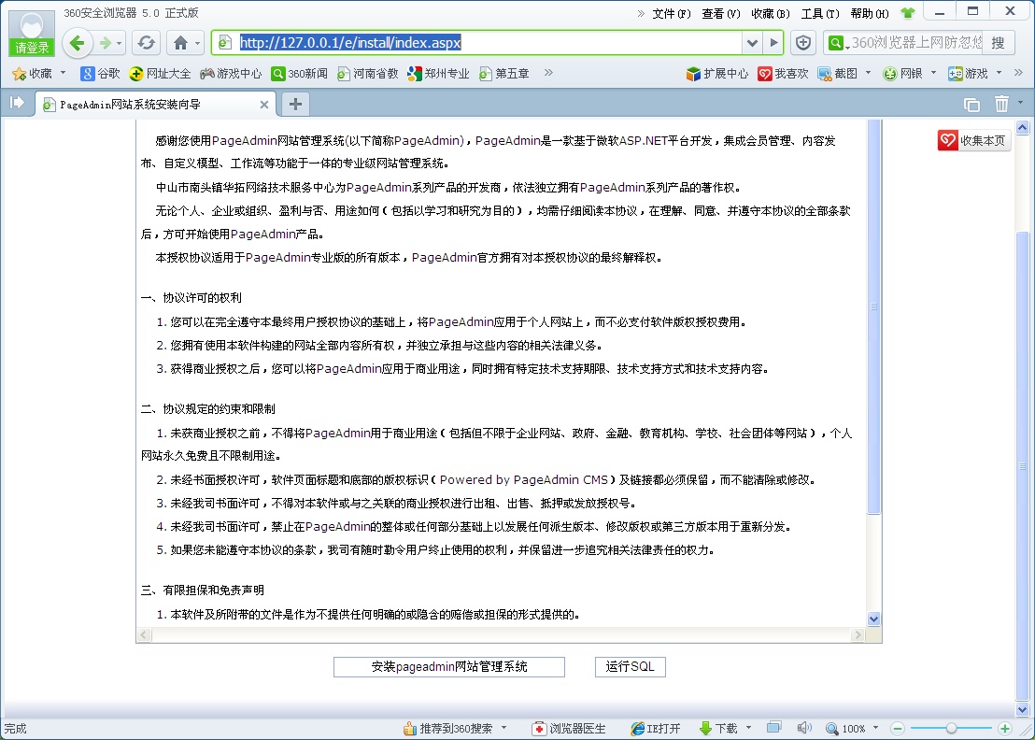This screenshot has width=1035, height=740.
Task: Reload the page with refresh icon
Action: pyautogui.click(x=146, y=44)
